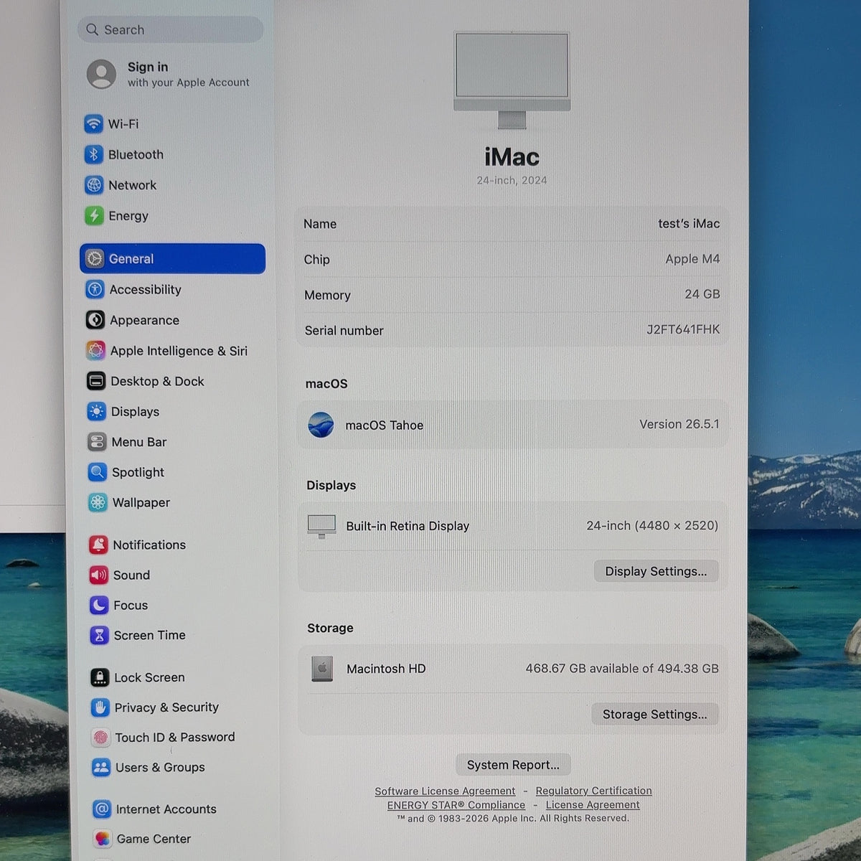Image resolution: width=861 pixels, height=861 pixels.
Task: Select the Game Center icon
Action: [103, 839]
